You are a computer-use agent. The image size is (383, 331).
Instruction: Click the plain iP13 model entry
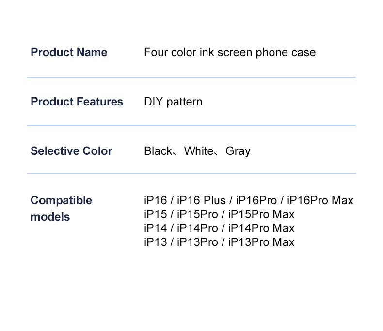pyautogui.click(x=155, y=242)
